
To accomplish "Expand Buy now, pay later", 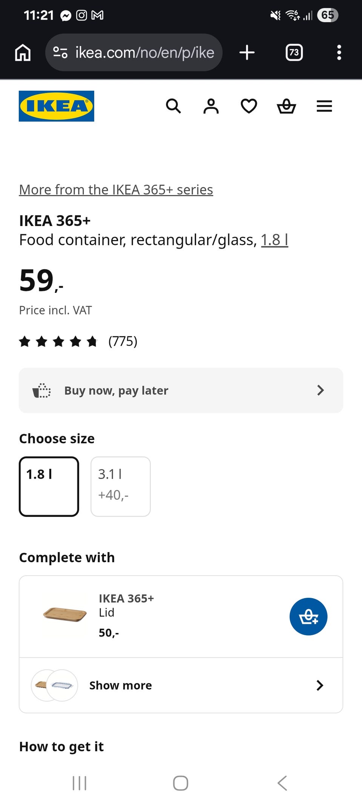I will click(181, 390).
